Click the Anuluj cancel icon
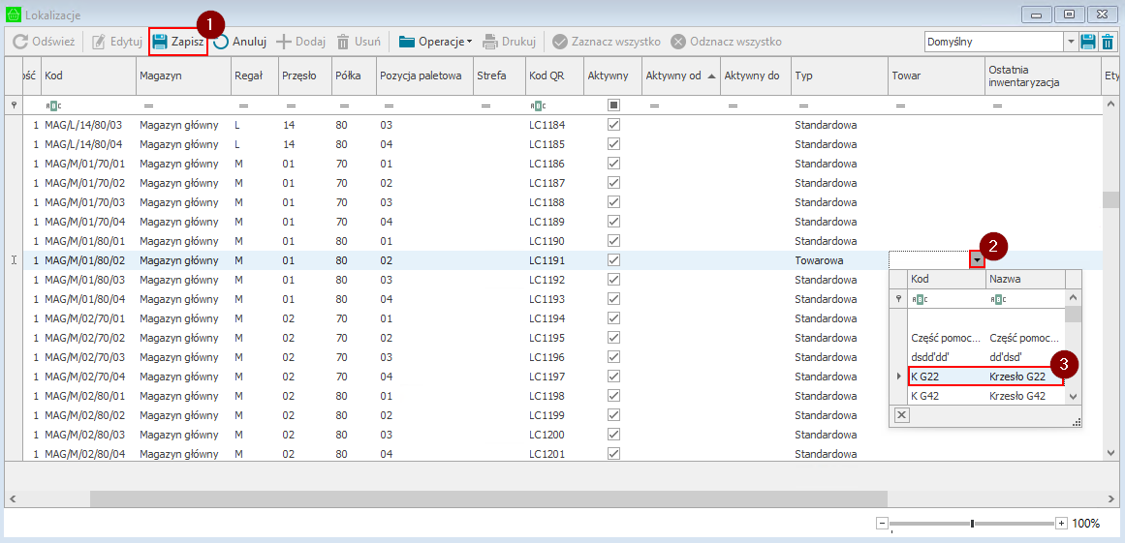The width and height of the screenshot is (1125, 543). tap(222, 42)
